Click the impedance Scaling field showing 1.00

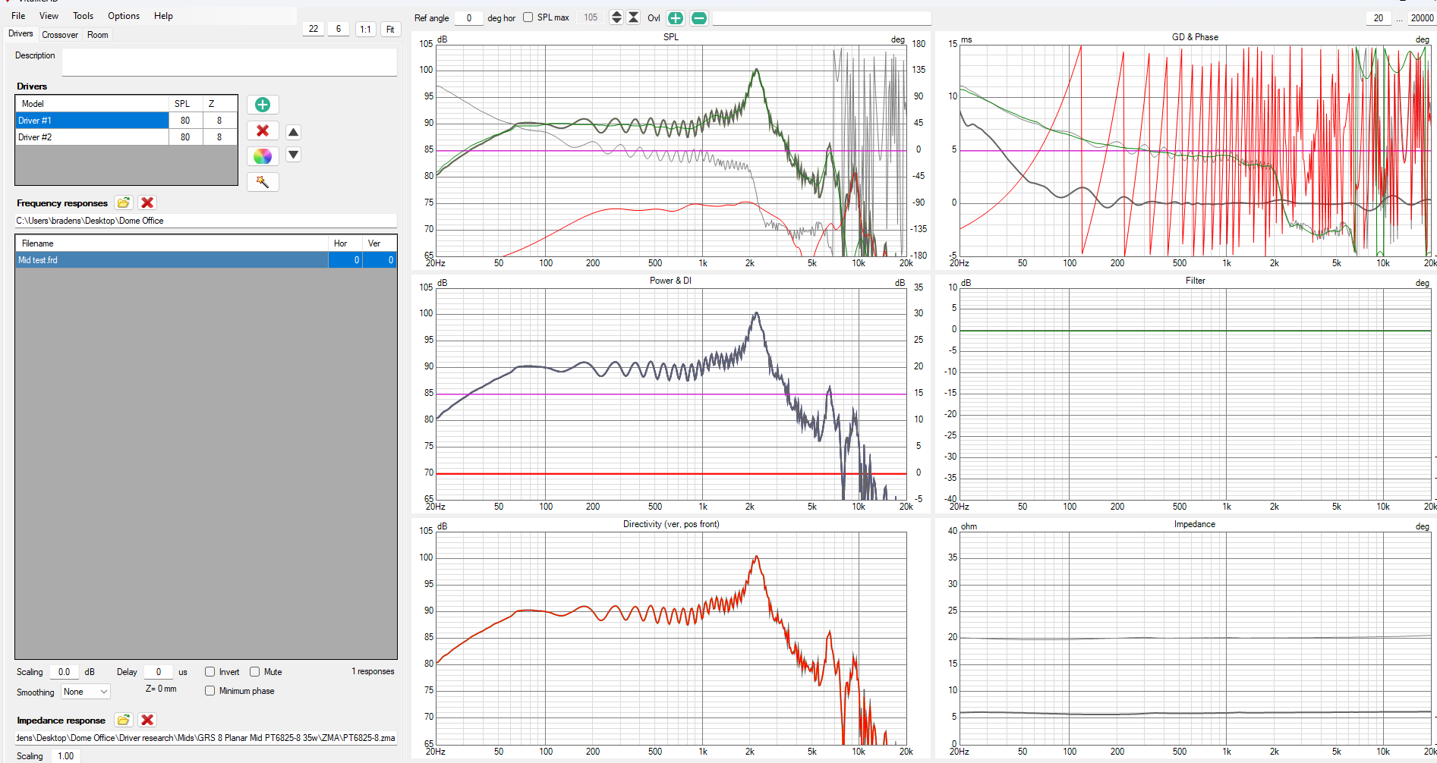point(66,756)
